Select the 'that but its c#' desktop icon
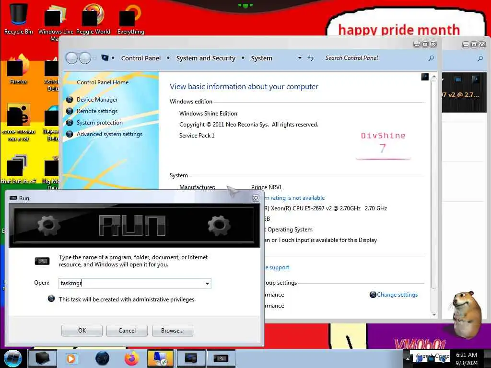Image resolution: width=491 pixels, height=368 pixels. click(x=19, y=169)
